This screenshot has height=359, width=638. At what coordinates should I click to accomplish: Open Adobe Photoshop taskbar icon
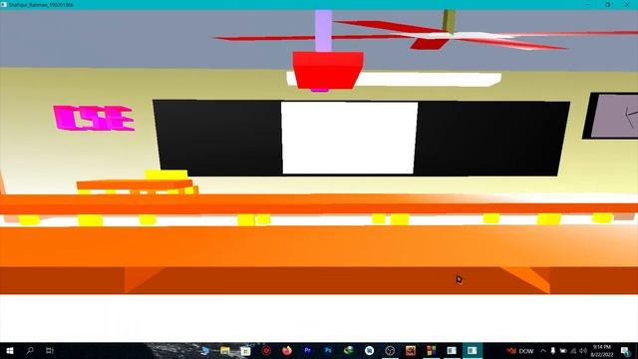[328, 350]
